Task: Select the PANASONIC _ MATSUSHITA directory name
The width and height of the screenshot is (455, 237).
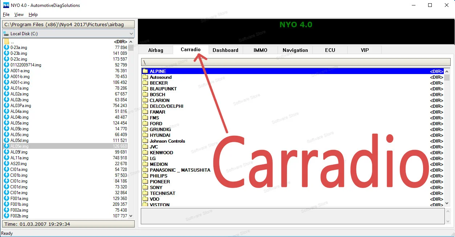Action: pyautogui.click(x=180, y=170)
